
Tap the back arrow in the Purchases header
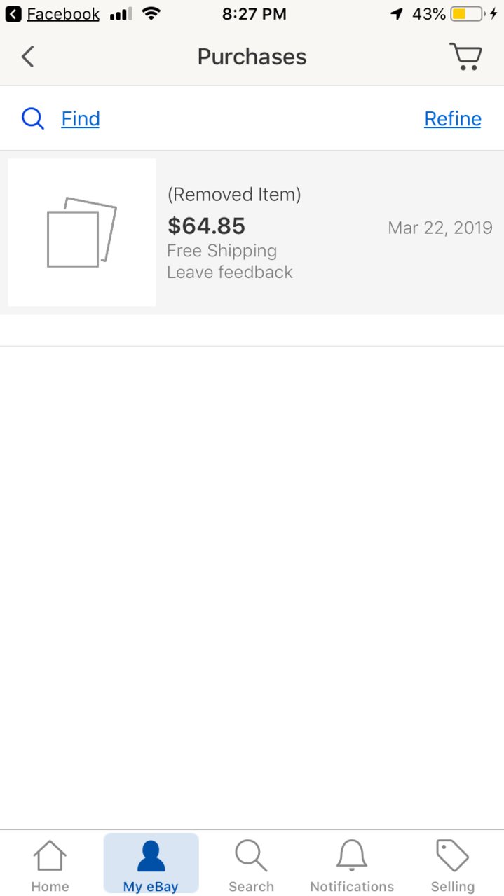[x=27, y=57]
